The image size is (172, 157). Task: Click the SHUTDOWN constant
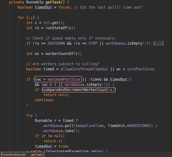tap(56, 43)
